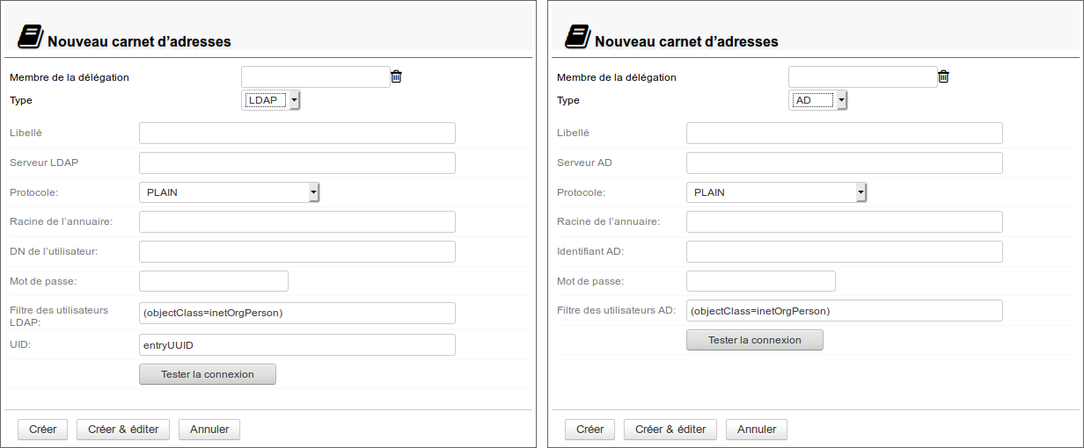
Task: Focus the Serveur LDAP input field
Action: (x=297, y=163)
